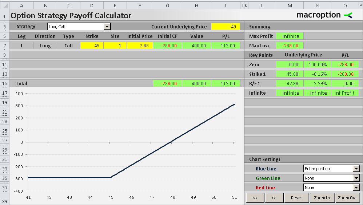Click the Reset chart button
363x205 pixels.
coord(296,198)
